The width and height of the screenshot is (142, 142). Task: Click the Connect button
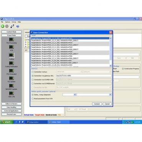click(x=97, y=104)
